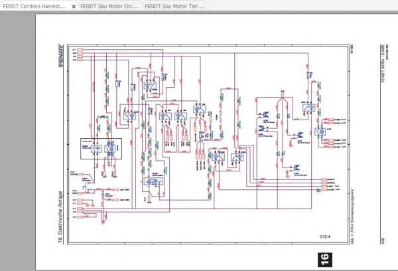Click the black chapter marker labeled 16
The image size is (398, 271).
324,260
